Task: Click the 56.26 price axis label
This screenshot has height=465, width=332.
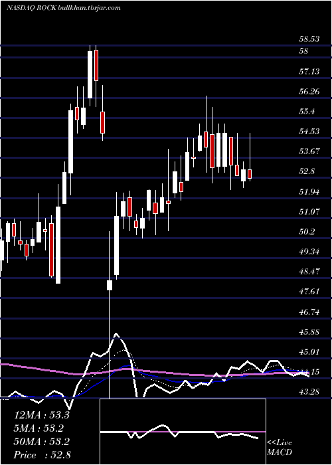Action: tap(309, 92)
